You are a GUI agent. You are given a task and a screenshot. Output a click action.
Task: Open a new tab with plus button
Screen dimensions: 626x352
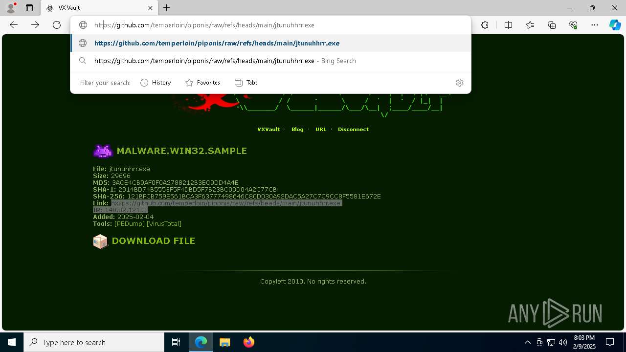tap(167, 8)
